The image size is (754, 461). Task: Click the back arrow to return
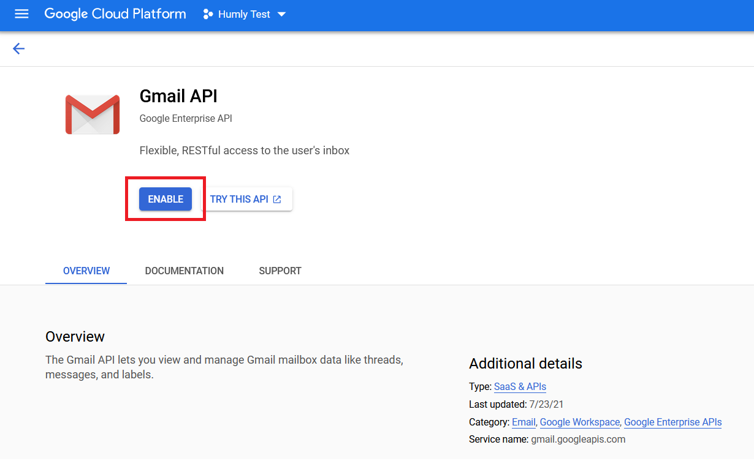18,48
